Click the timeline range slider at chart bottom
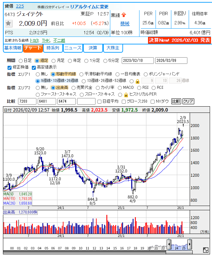212x255 pixels. point(179,244)
